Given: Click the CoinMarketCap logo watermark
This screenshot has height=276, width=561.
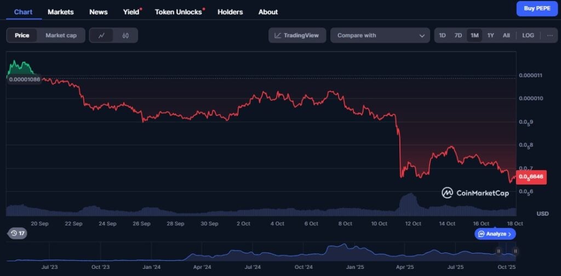Looking at the screenshot, I should coord(476,193).
